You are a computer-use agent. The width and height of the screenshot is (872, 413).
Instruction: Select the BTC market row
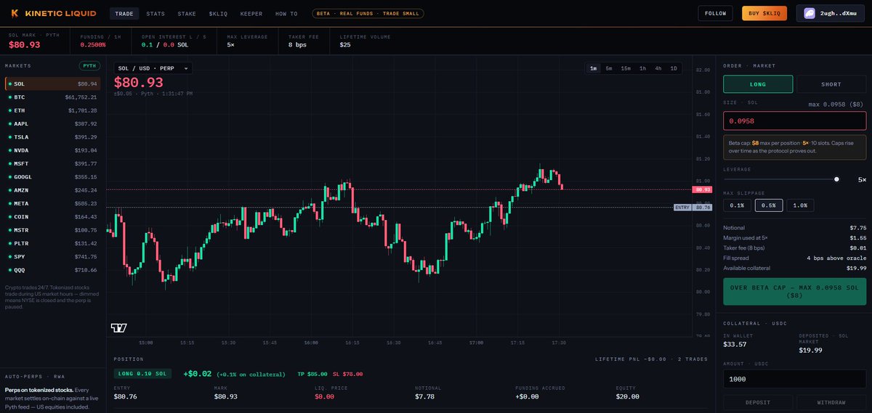click(52, 97)
